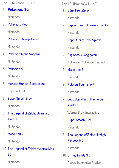Open Paper Mario: Color Splash
Viewport: 119px width, 168px height.
[84, 40]
